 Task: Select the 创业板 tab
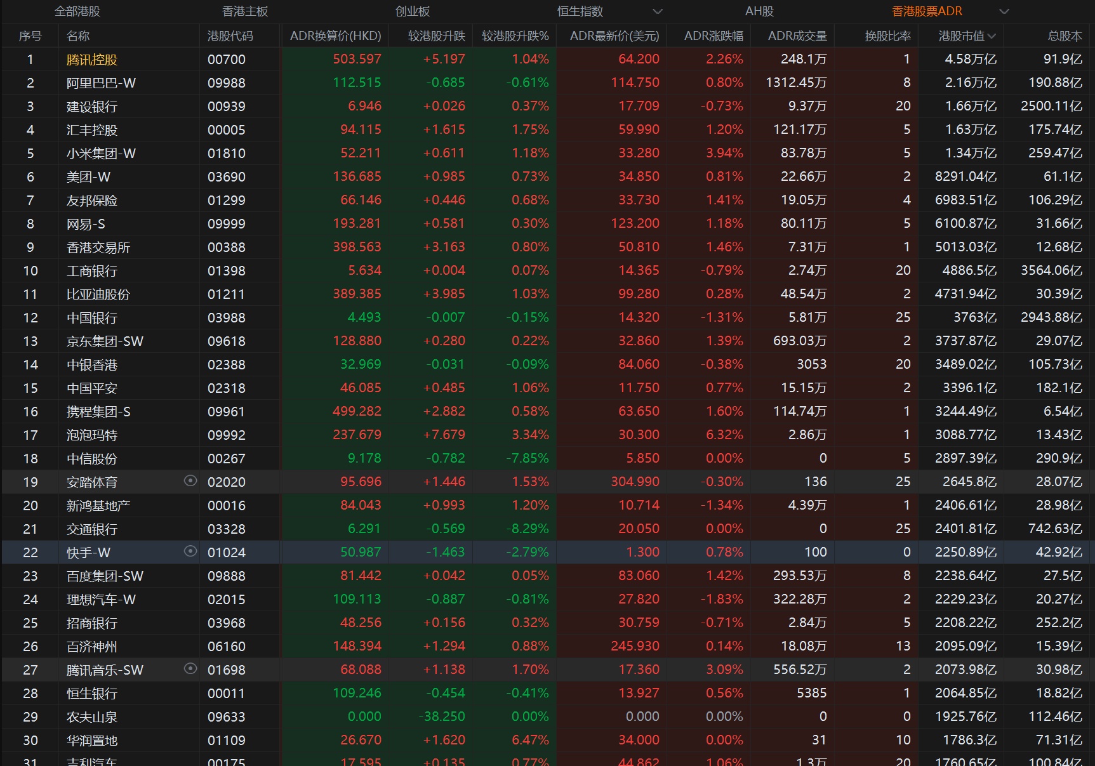pyautogui.click(x=413, y=11)
